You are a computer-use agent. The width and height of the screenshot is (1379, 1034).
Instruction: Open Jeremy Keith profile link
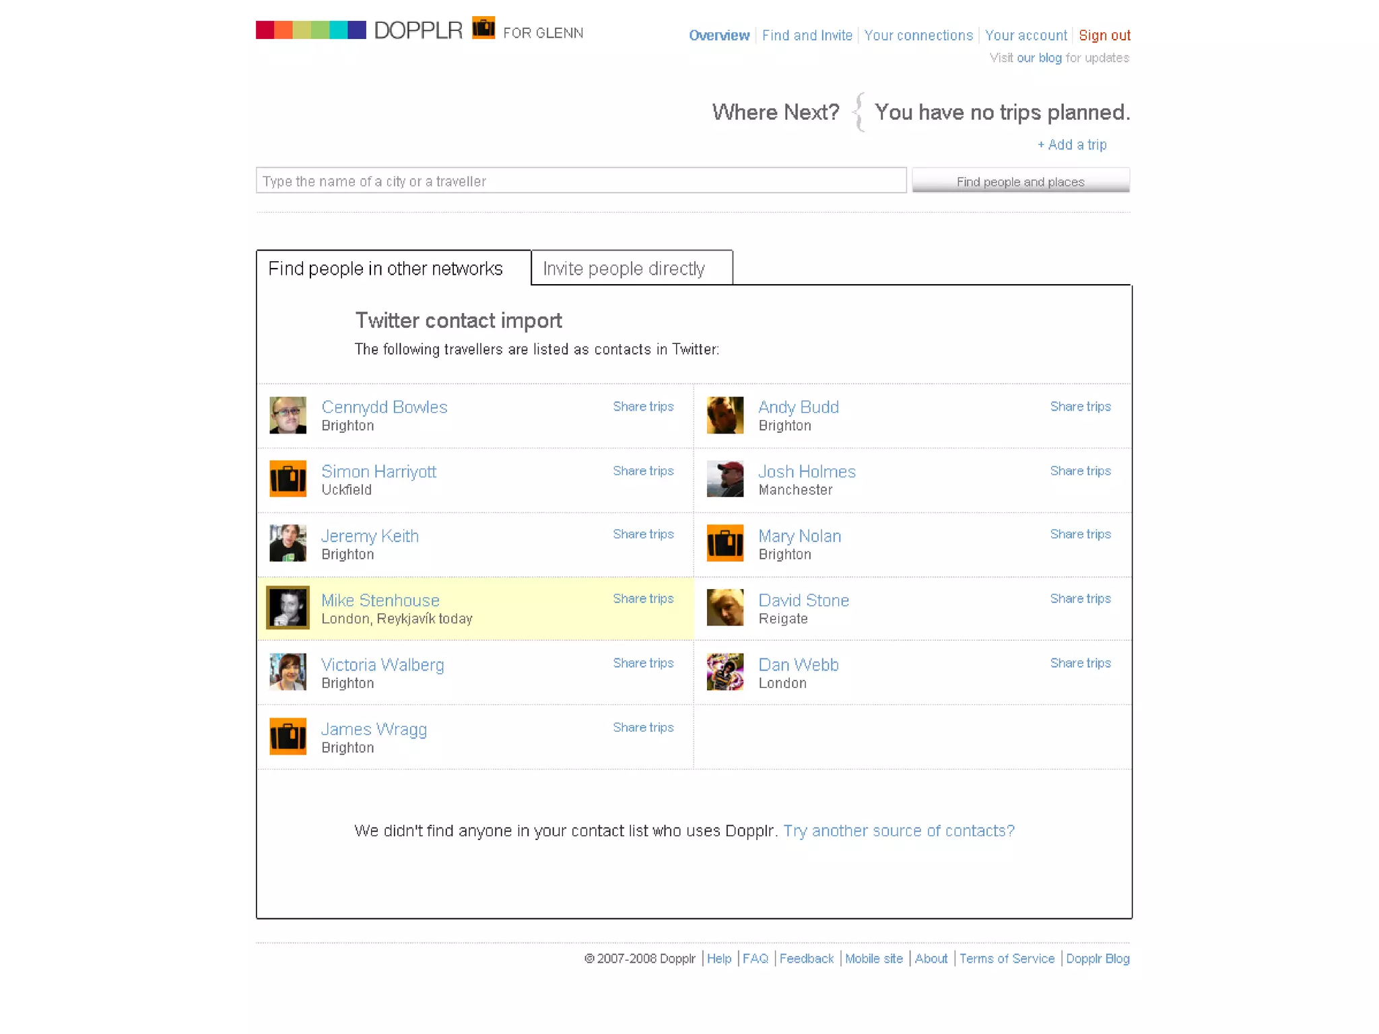tap(370, 536)
